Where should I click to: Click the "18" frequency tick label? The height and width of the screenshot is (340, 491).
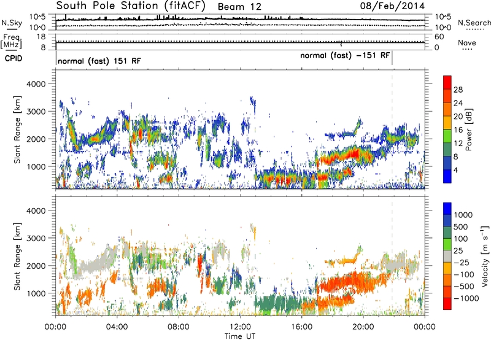pyautogui.click(x=41, y=37)
